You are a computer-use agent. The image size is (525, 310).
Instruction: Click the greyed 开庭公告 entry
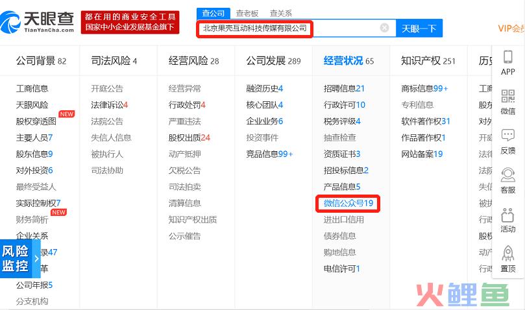click(x=107, y=88)
